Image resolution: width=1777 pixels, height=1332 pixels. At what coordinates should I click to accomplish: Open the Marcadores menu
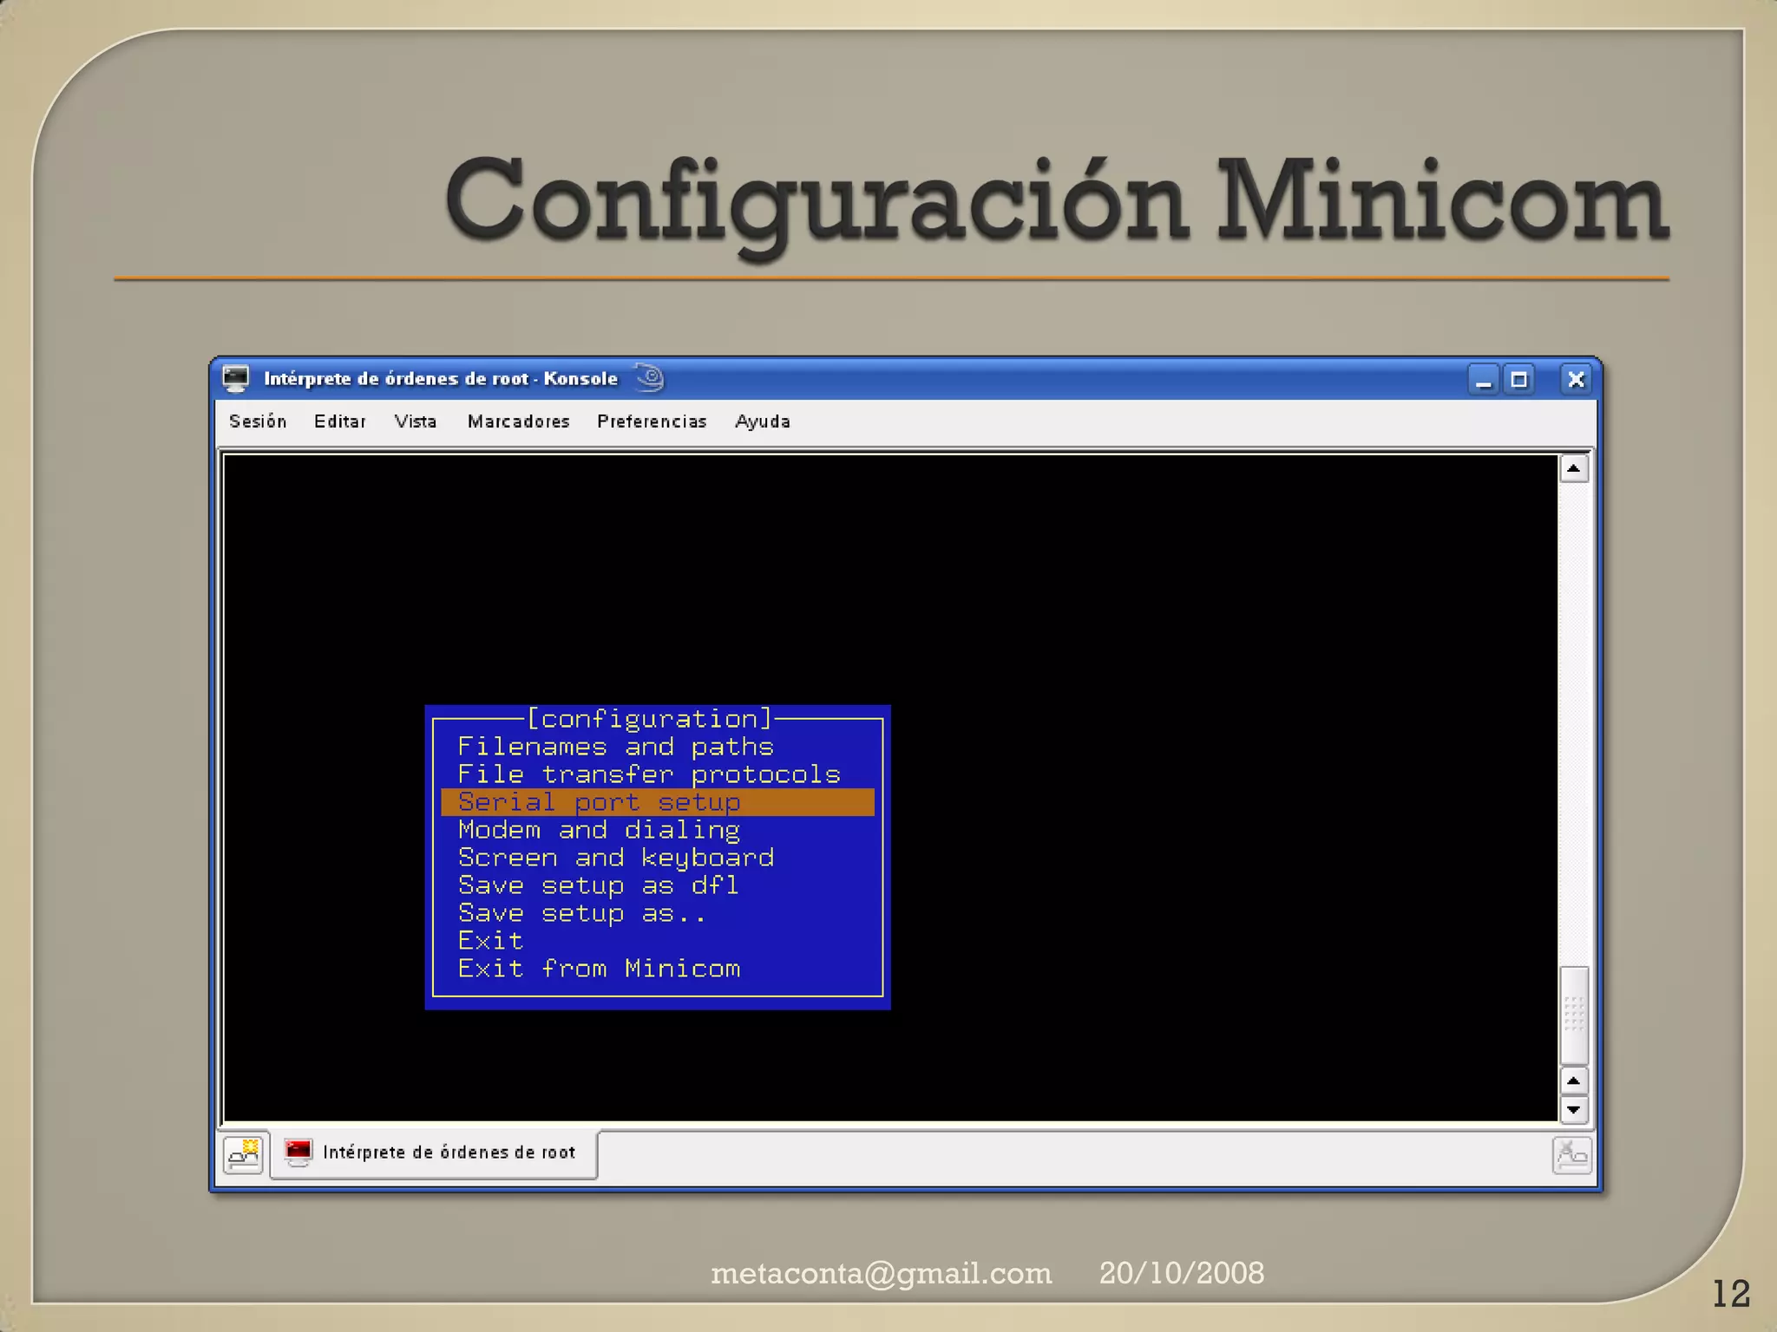pyautogui.click(x=518, y=421)
